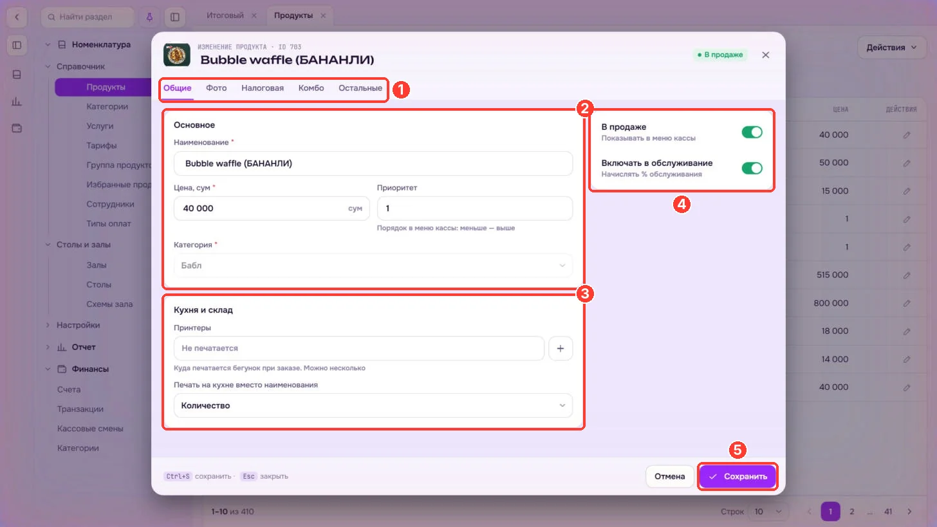Open the bar chart icon in left rail
Image resolution: width=937 pixels, height=527 pixels.
coord(17,101)
